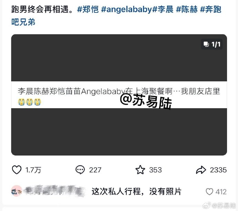This screenshot has width=238, height=211.
Task: Open the #郑恺 hashtag
Action: coord(88,9)
